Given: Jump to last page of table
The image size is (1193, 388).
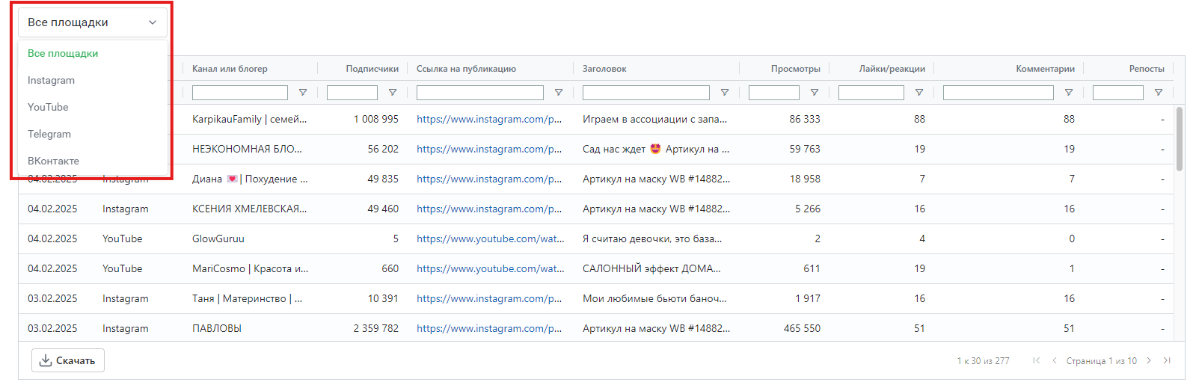Looking at the screenshot, I should 1166,360.
